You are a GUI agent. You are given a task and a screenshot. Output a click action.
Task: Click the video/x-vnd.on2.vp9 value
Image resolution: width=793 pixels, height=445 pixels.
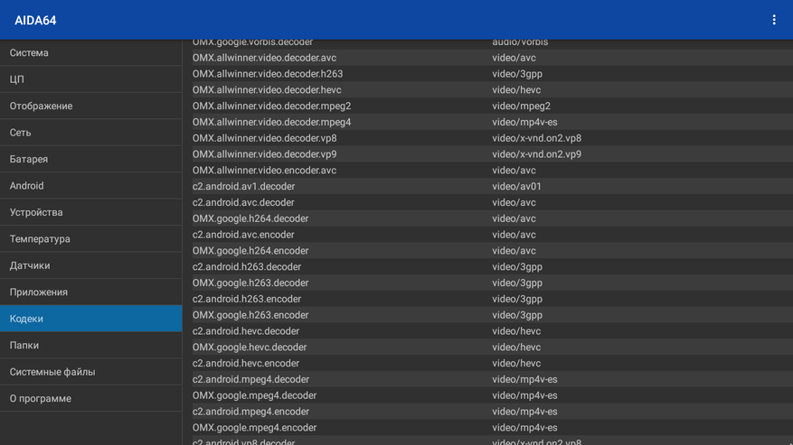pyautogui.click(x=536, y=154)
